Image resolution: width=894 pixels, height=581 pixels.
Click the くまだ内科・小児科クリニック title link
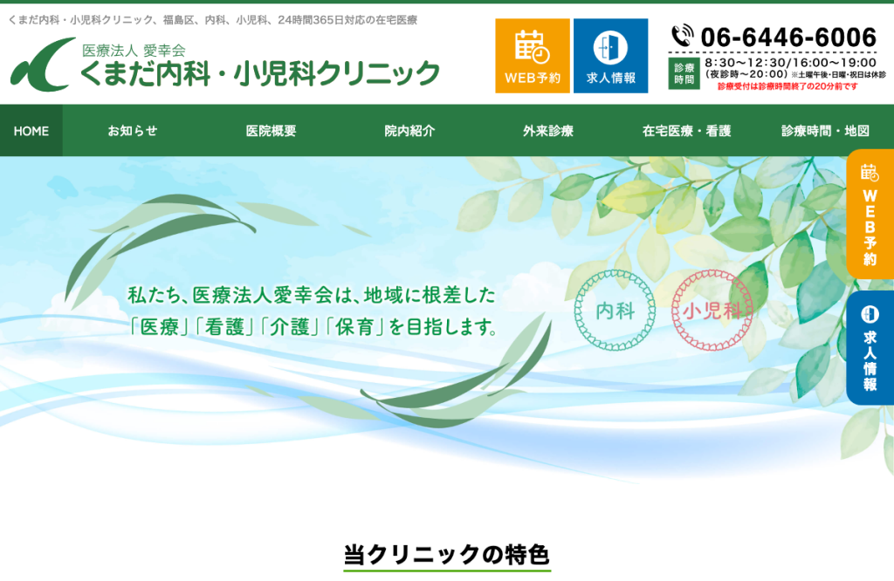[260, 73]
